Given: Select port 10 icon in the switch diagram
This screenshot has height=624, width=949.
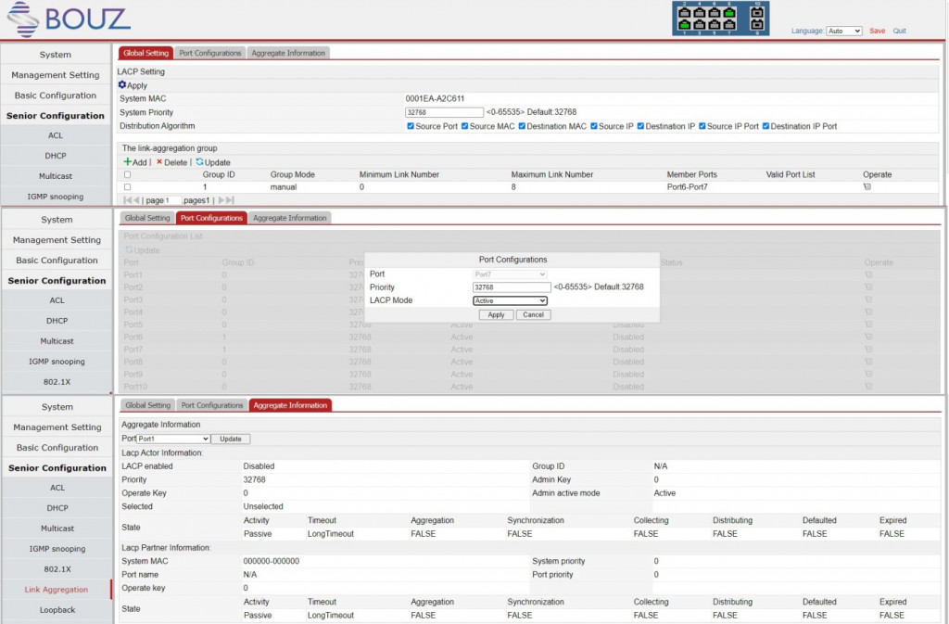Looking at the screenshot, I should point(756,12).
